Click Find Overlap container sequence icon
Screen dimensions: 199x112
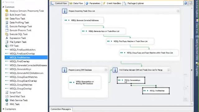tap(115, 70)
